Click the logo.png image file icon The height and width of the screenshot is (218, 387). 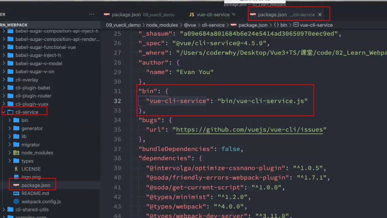point(16,177)
